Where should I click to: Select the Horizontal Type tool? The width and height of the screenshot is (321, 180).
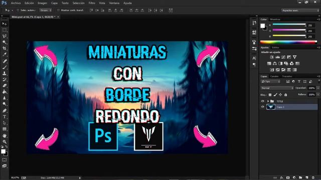click(5, 116)
